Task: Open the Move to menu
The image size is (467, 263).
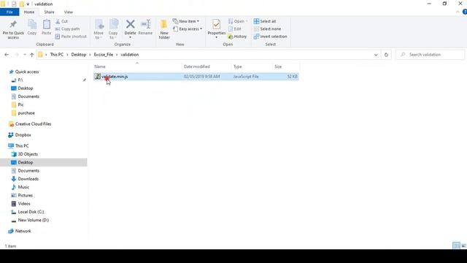Action: pyautogui.click(x=99, y=29)
